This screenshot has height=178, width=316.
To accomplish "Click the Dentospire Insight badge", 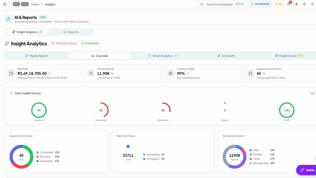I will coord(64,43).
